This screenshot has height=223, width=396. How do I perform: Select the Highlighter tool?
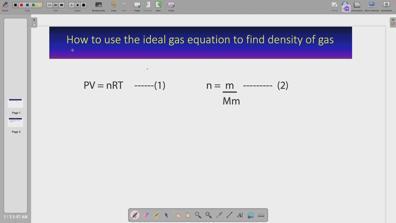(155, 215)
